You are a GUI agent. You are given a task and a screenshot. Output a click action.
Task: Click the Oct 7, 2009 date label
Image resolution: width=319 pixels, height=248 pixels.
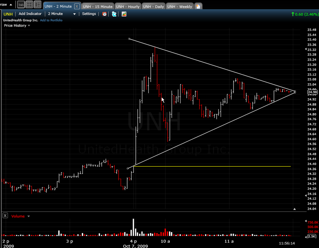pyautogui.click(x=135, y=246)
